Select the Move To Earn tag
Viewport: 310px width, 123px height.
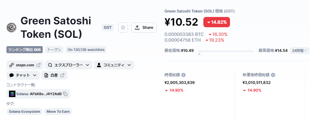[58, 111]
